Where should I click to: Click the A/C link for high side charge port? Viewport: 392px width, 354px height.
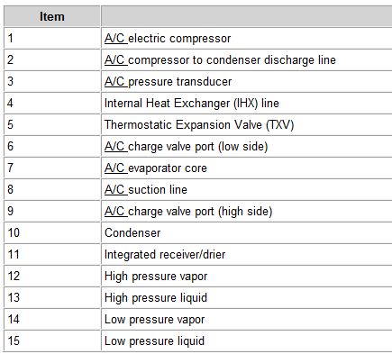click(115, 212)
